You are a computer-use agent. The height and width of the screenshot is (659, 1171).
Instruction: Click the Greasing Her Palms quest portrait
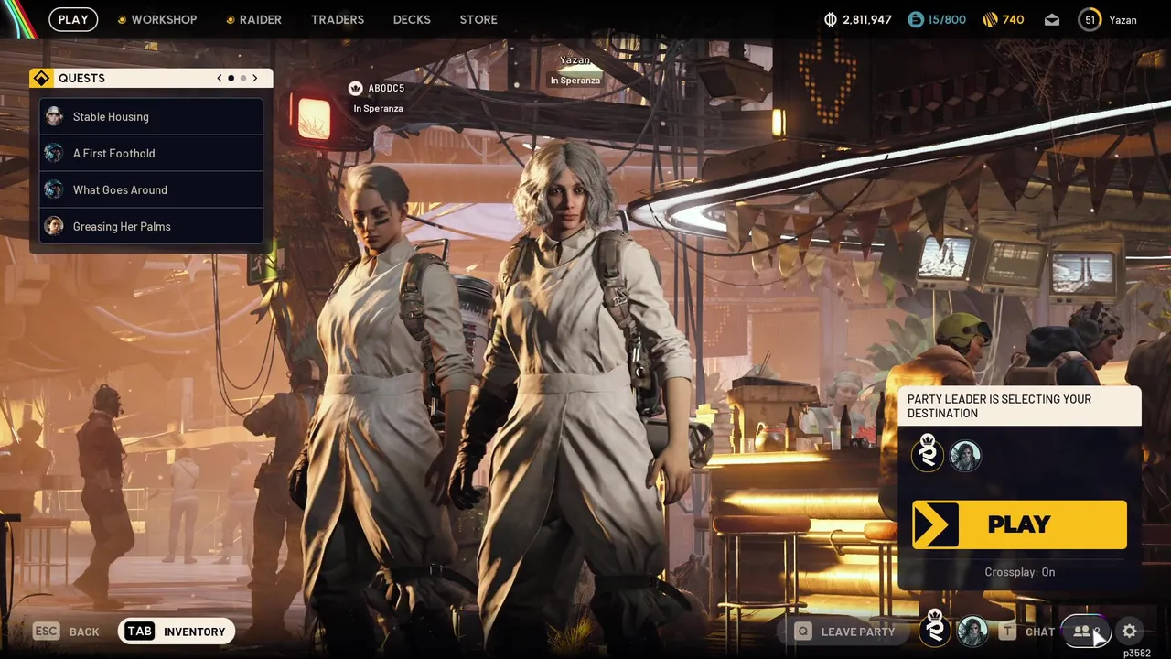click(54, 226)
